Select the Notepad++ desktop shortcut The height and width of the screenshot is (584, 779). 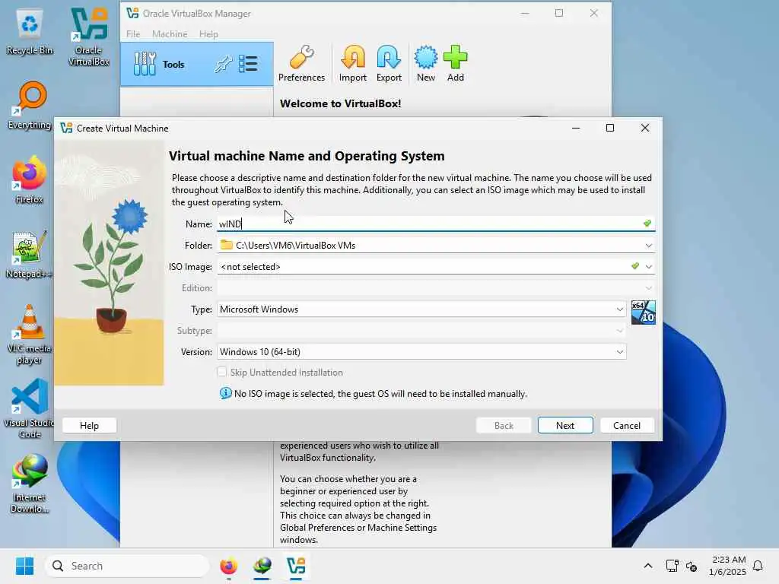[x=30, y=254]
